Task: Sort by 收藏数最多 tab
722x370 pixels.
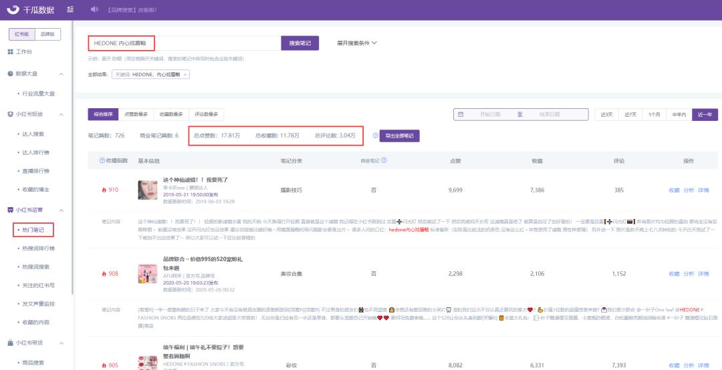Action: click(171, 115)
